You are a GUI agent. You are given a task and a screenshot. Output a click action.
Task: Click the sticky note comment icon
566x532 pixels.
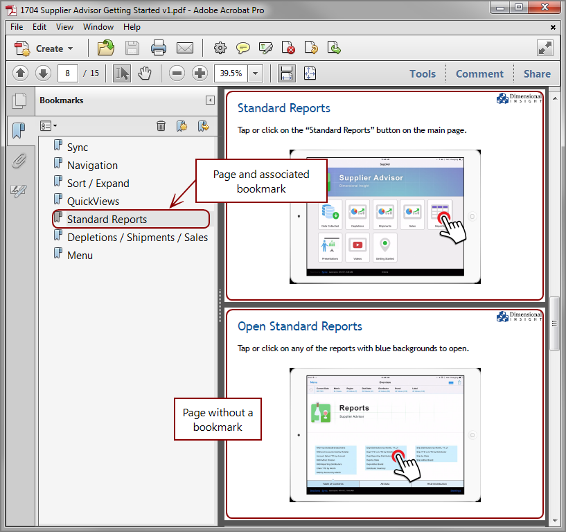243,48
